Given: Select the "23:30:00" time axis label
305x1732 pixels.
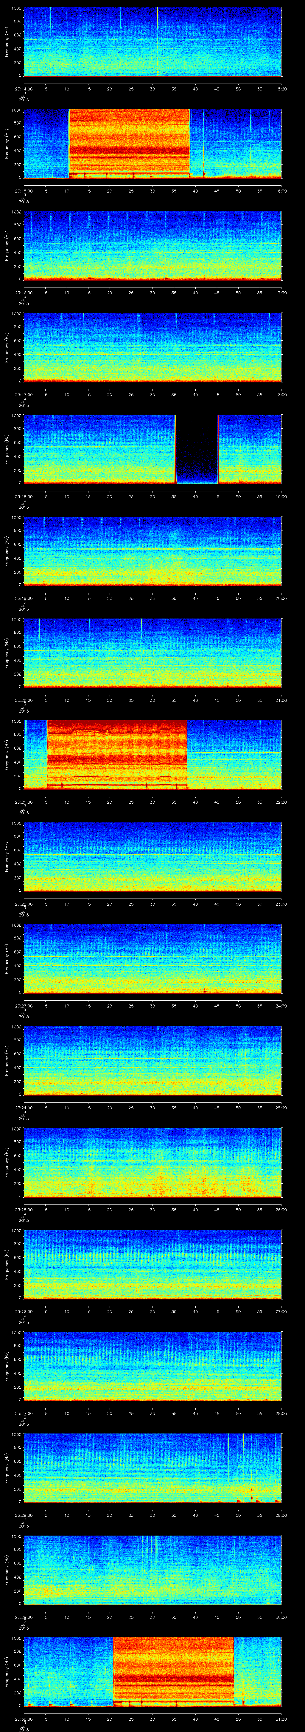Looking at the screenshot, I should 24,1720.
